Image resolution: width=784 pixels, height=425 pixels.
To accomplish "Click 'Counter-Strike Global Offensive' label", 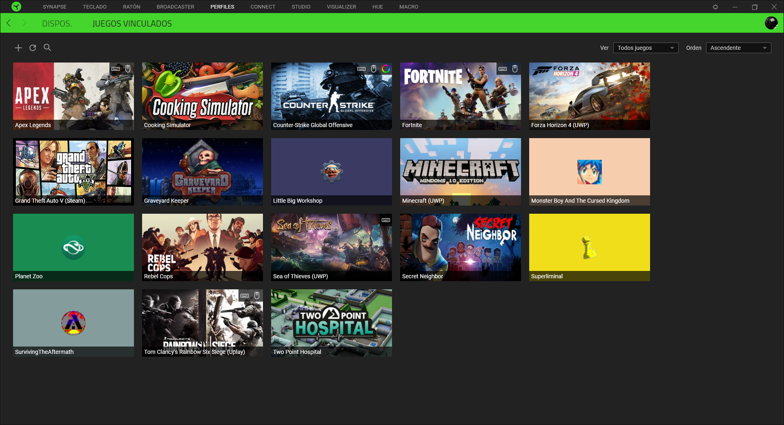I will [x=313, y=125].
